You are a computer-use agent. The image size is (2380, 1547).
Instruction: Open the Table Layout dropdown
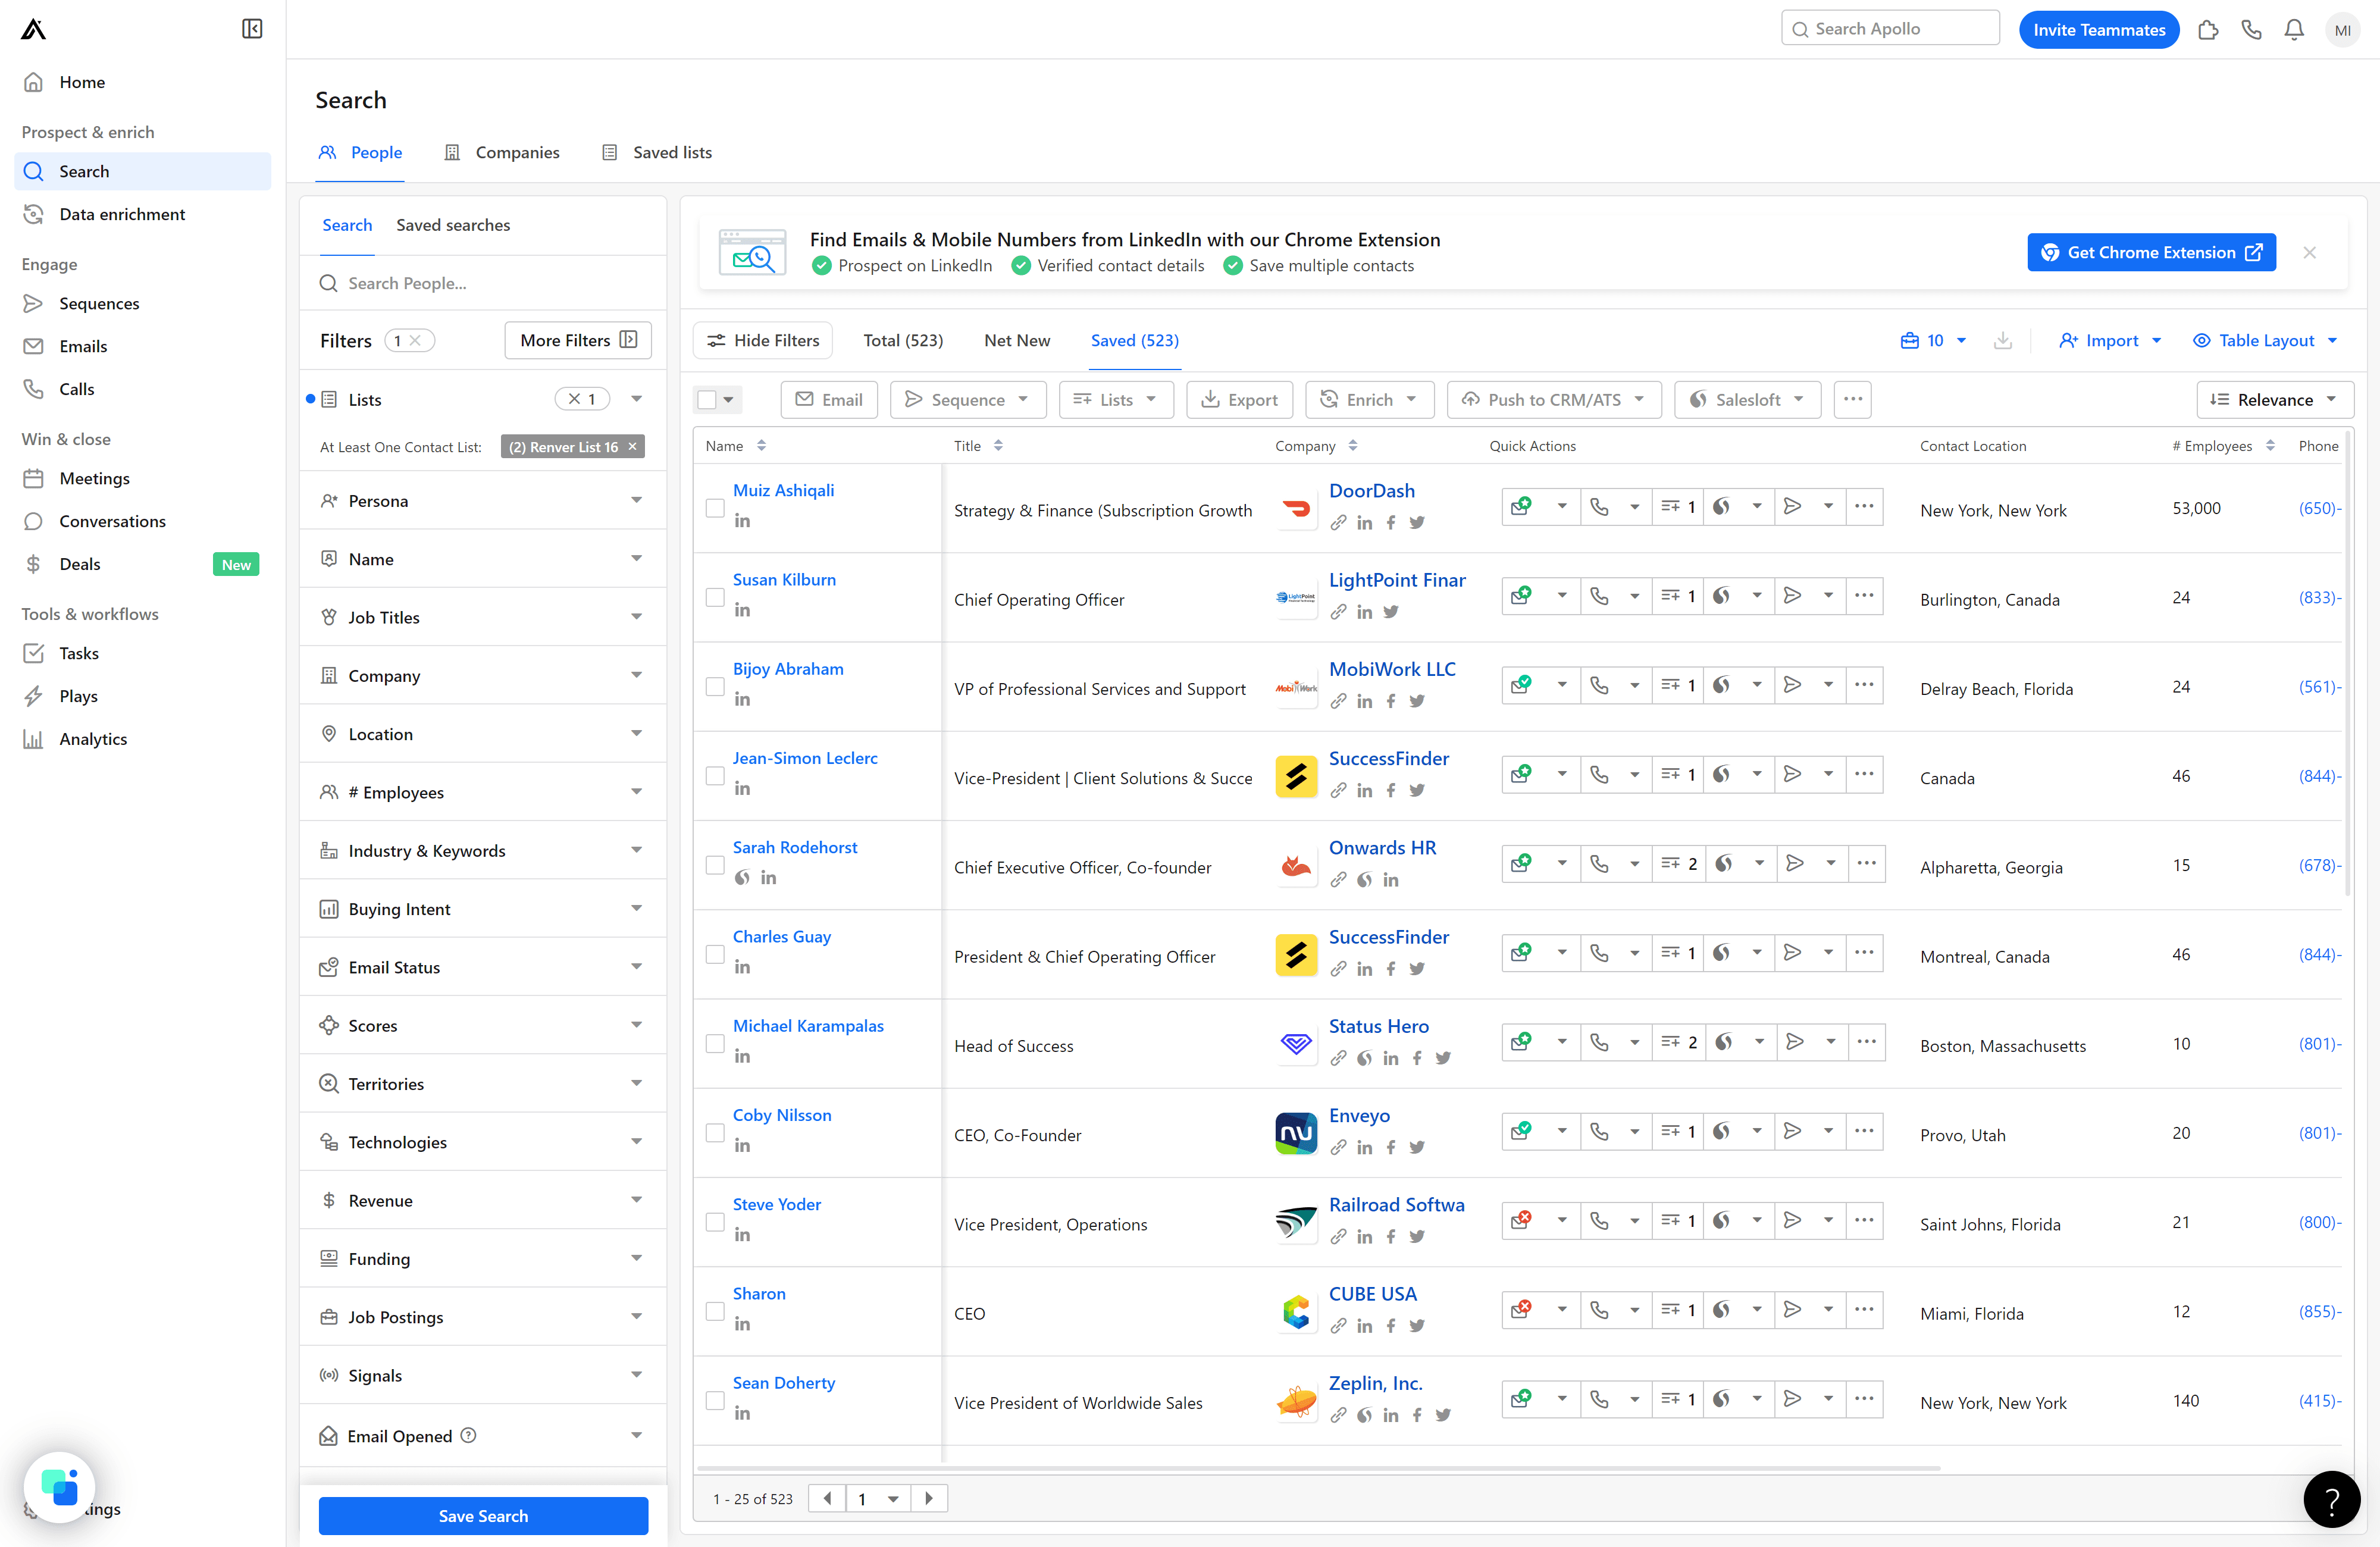pyautogui.click(x=2264, y=341)
